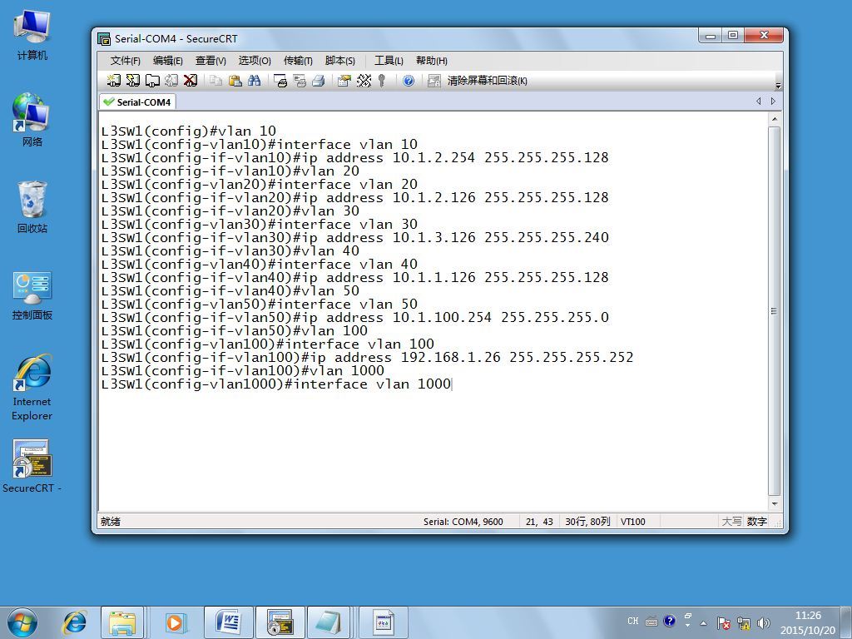Click the volume speaker tray icon

764,623
